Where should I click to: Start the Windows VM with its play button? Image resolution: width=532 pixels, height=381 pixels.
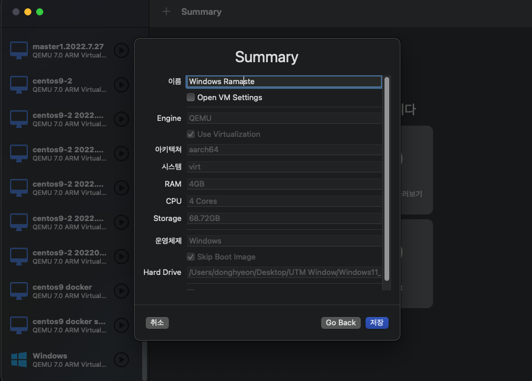[x=121, y=360]
